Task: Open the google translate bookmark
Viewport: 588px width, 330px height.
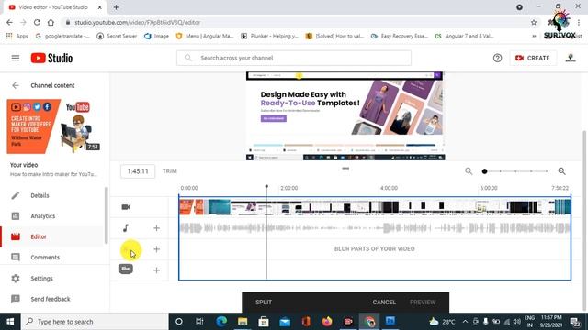Action: [x=62, y=36]
